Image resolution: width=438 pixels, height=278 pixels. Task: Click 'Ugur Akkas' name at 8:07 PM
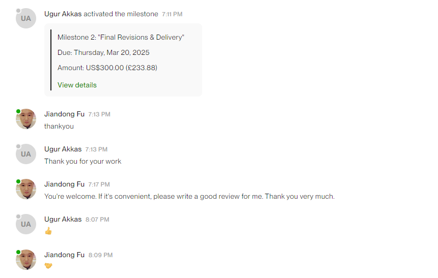[x=63, y=220]
